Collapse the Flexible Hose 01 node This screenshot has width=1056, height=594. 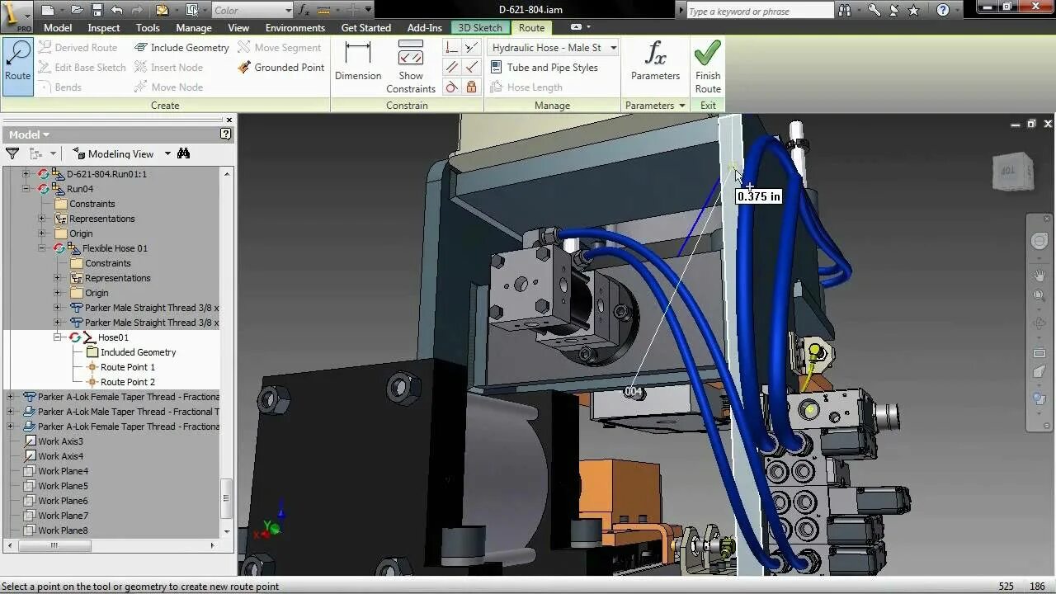click(41, 248)
